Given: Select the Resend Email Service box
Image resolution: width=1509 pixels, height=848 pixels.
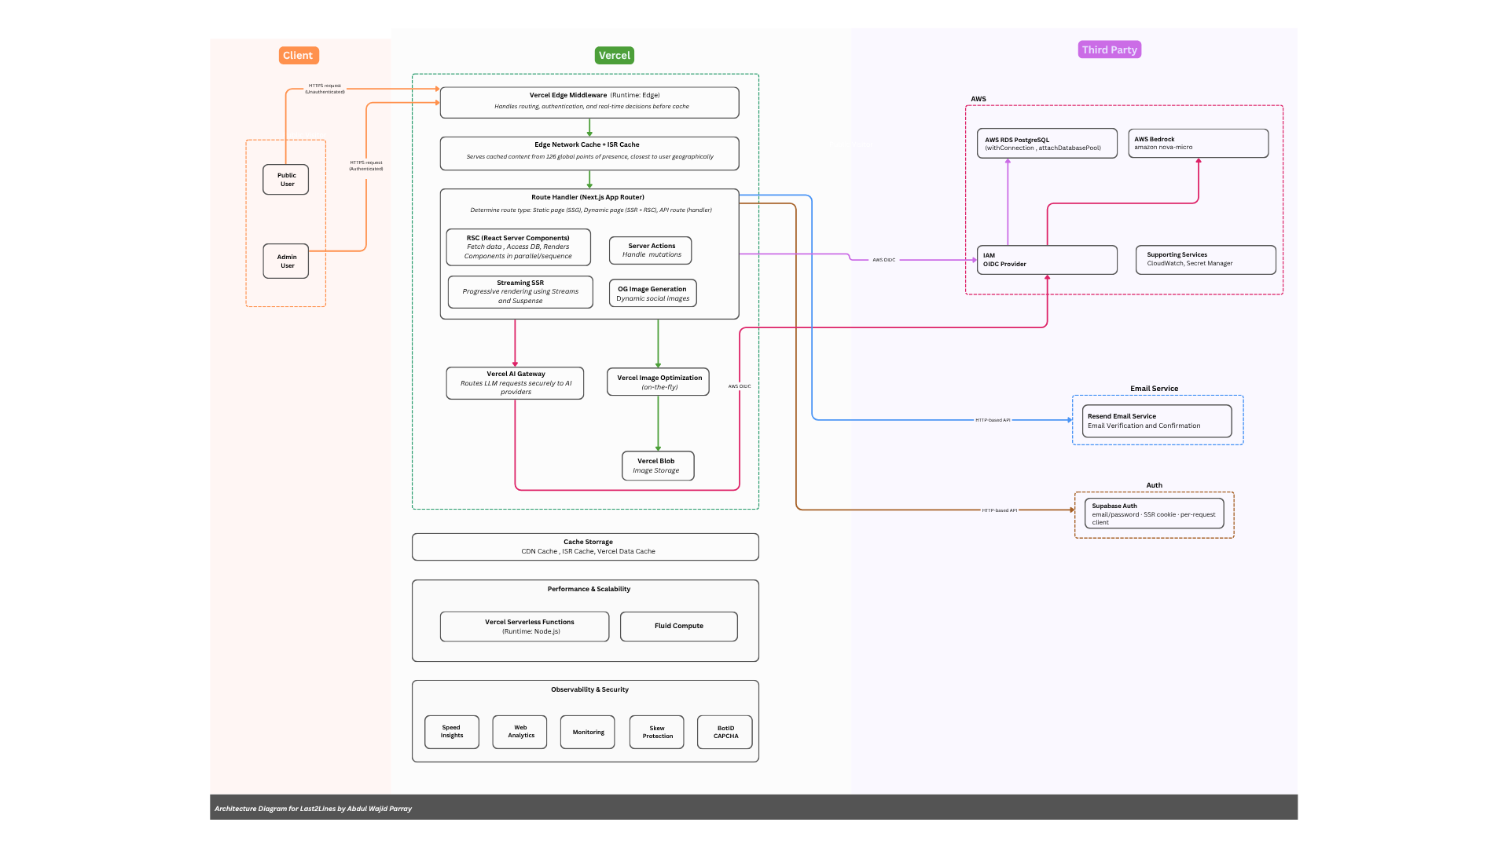Looking at the screenshot, I should [1157, 421].
